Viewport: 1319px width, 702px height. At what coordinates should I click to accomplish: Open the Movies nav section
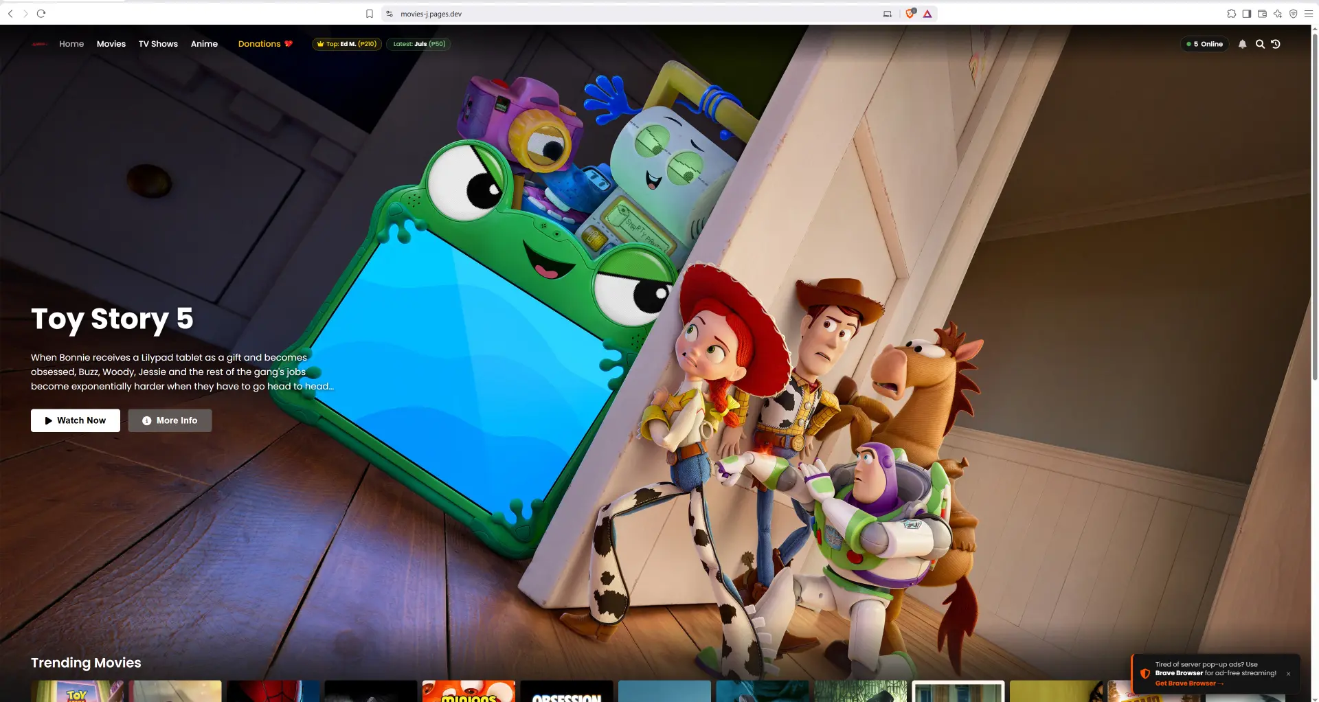point(111,44)
